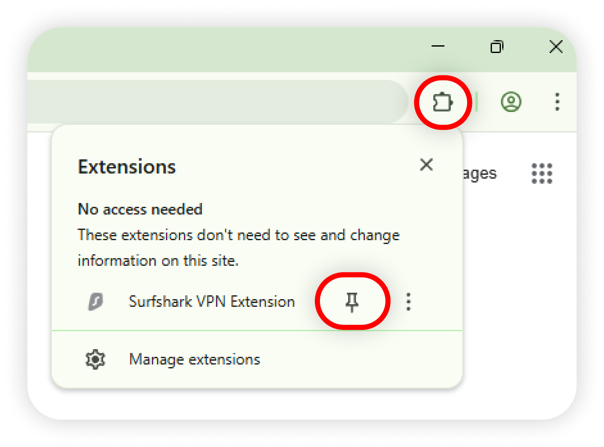The height and width of the screenshot is (447, 604).
Task: Open Chrome's three-dot main menu
Action: click(557, 102)
